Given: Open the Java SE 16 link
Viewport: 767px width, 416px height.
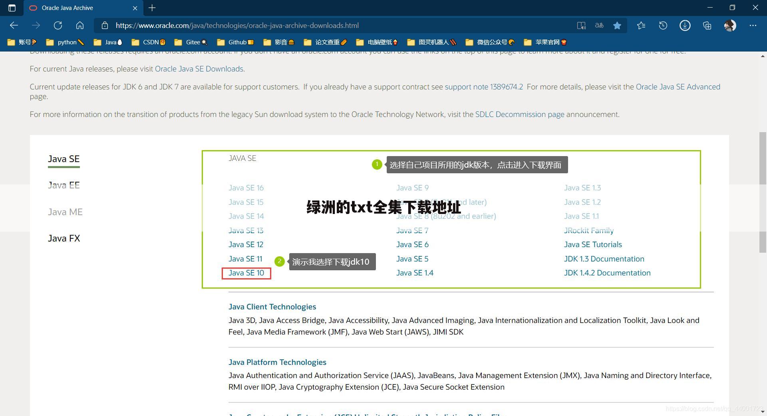Looking at the screenshot, I should pyautogui.click(x=246, y=188).
